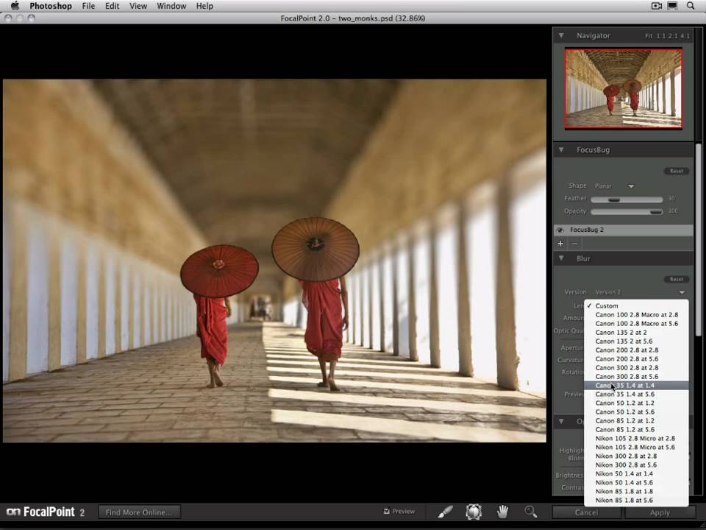Open the Edit menu
706x530 pixels.
coord(112,6)
